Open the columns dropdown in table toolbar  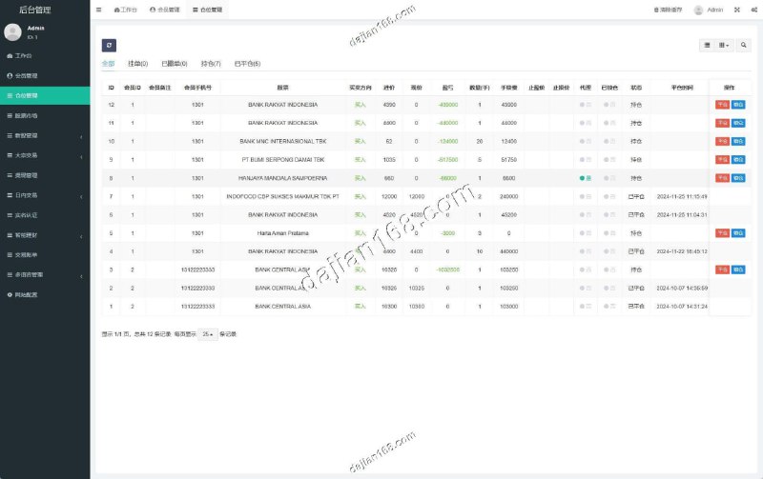click(x=724, y=45)
